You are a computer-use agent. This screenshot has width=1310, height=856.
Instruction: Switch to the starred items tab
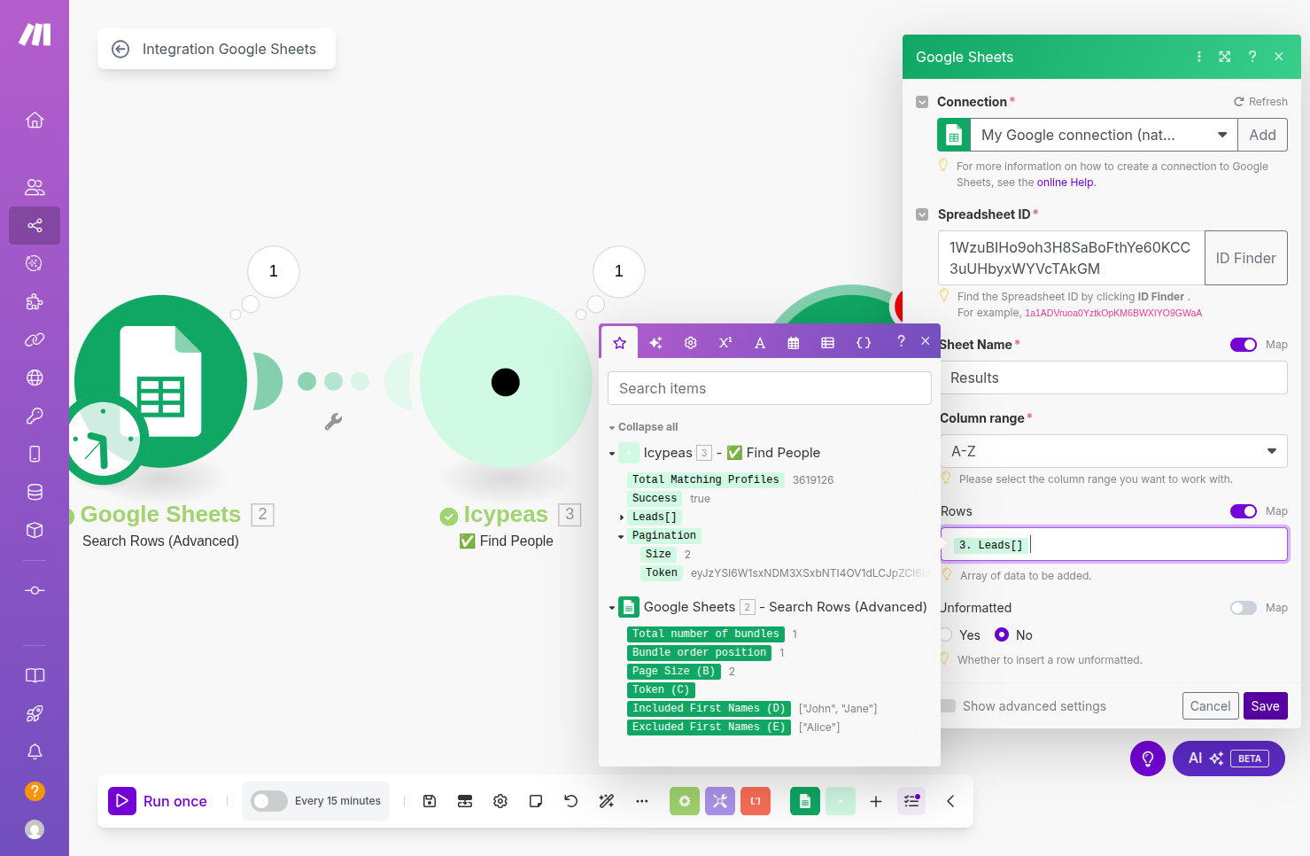click(620, 343)
